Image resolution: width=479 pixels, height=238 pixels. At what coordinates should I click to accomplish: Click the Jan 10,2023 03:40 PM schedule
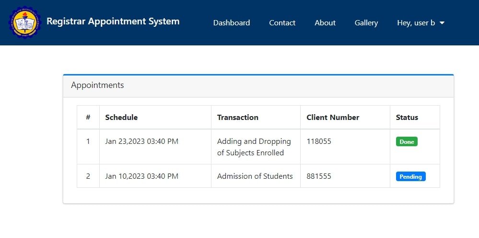142,176
